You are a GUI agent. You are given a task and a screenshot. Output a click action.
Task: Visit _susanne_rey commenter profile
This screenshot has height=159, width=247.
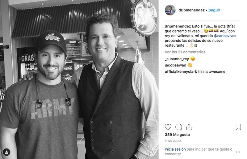177,59
